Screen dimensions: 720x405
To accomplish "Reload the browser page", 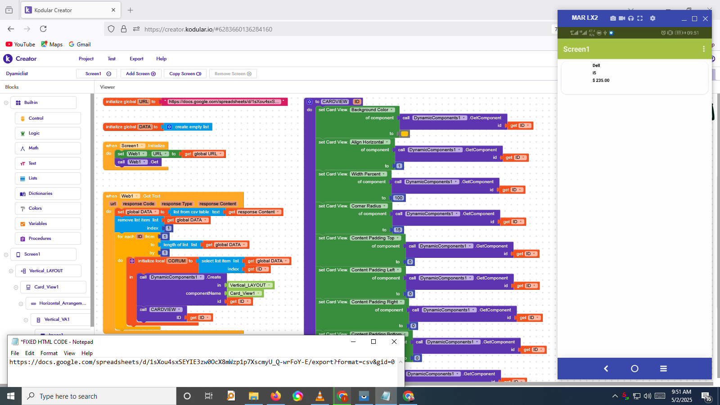I will click(x=43, y=29).
